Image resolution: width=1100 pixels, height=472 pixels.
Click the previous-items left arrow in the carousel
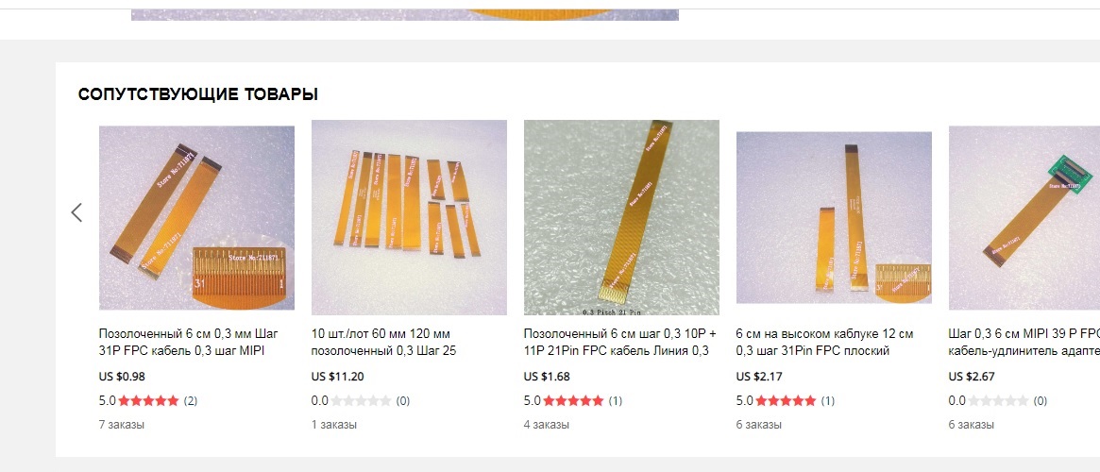76,212
